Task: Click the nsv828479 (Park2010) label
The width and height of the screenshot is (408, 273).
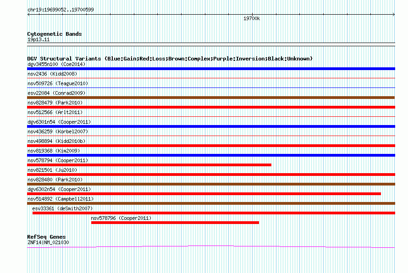Action: [x=55, y=103]
